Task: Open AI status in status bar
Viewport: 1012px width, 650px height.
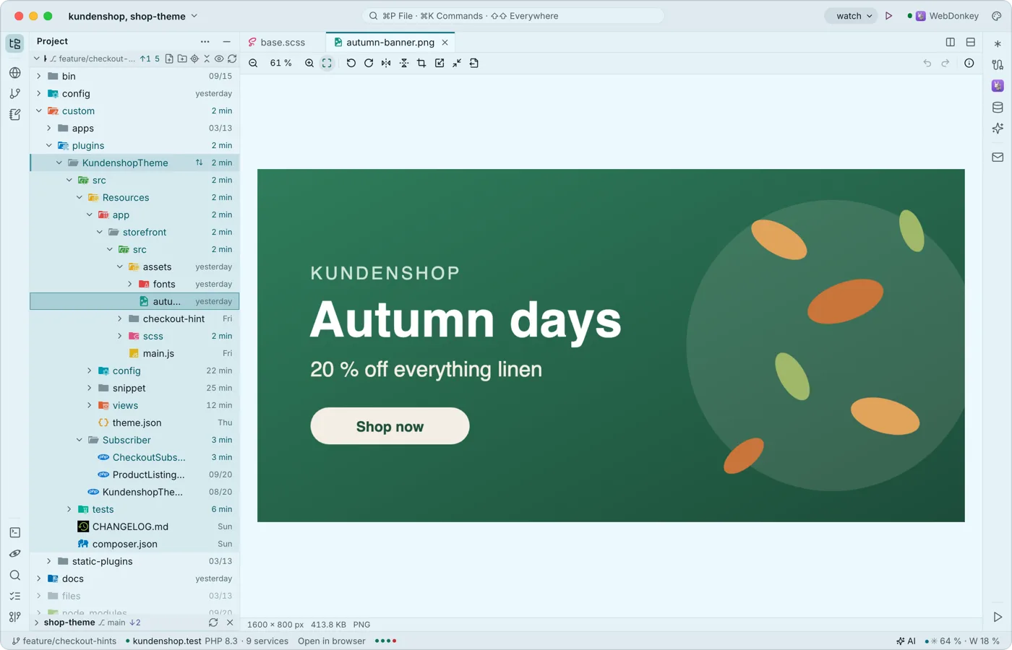Action: pos(906,641)
